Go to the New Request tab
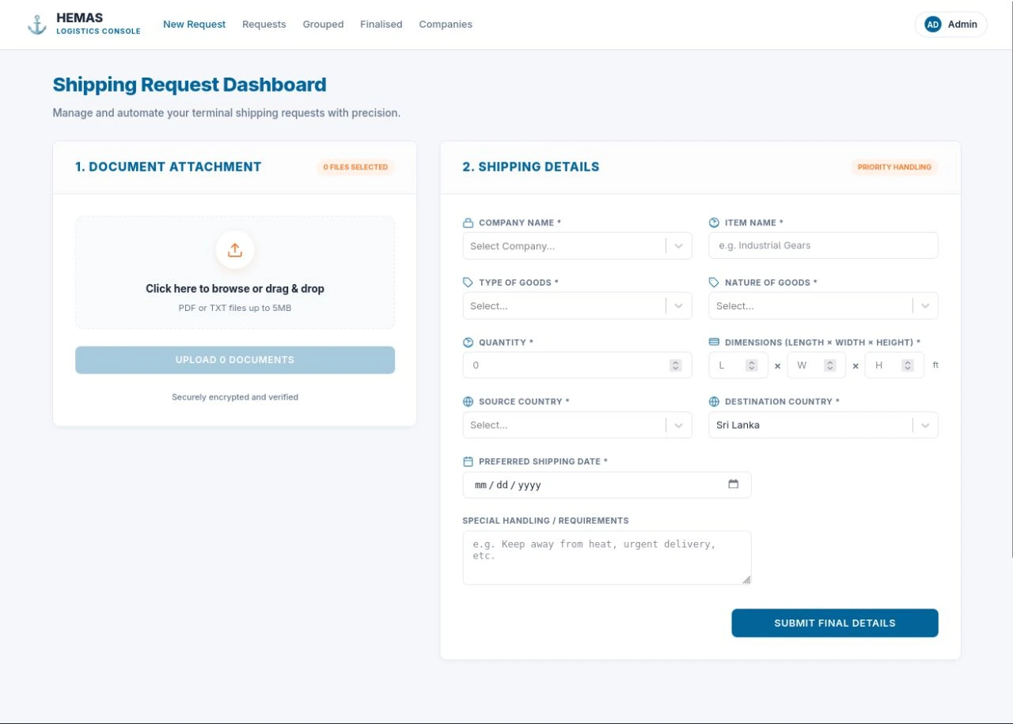This screenshot has height=724, width=1013. pos(195,25)
